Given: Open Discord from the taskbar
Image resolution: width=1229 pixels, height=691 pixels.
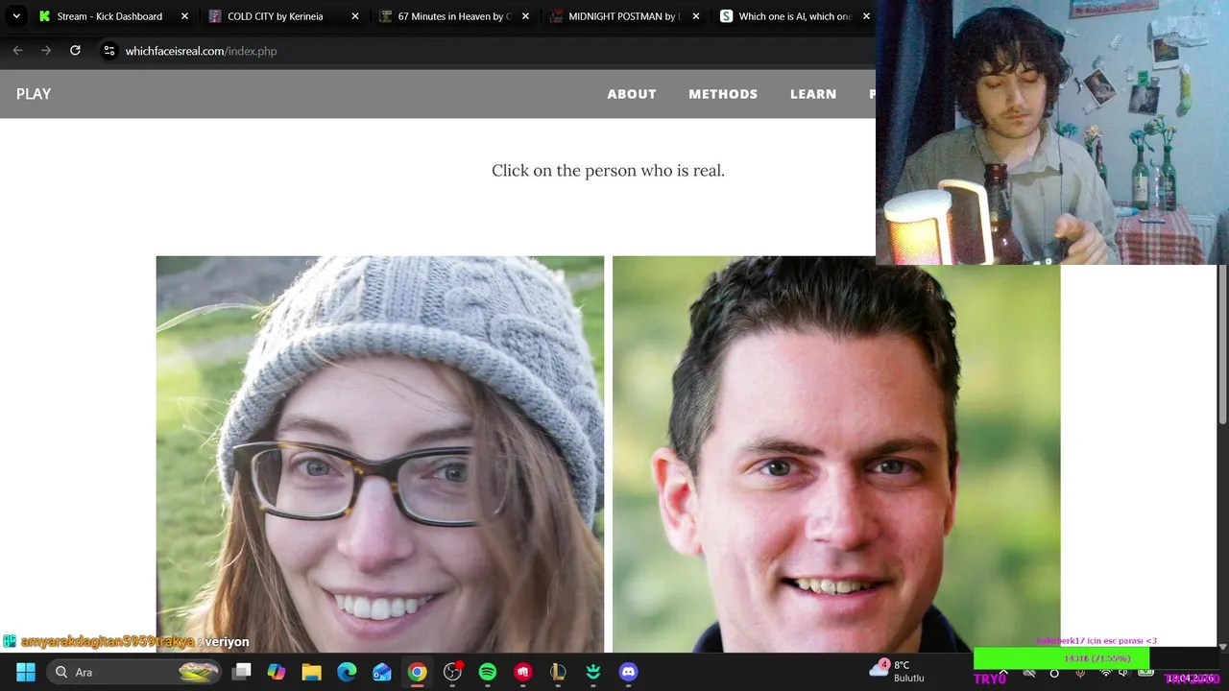Looking at the screenshot, I should tap(629, 672).
